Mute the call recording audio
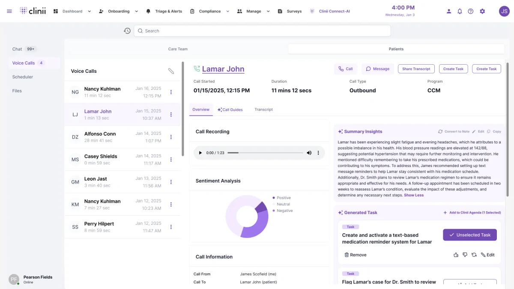The width and height of the screenshot is (514, 289). (309, 152)
